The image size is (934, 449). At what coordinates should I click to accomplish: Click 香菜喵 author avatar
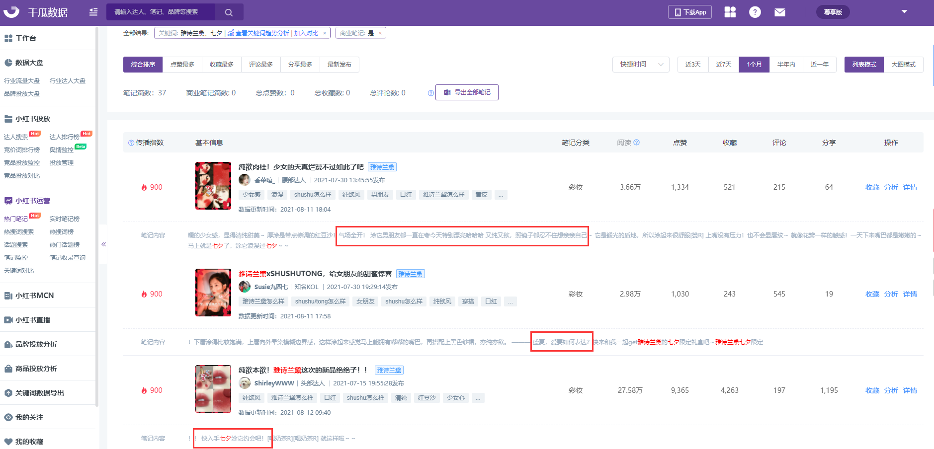click(245, 180)
